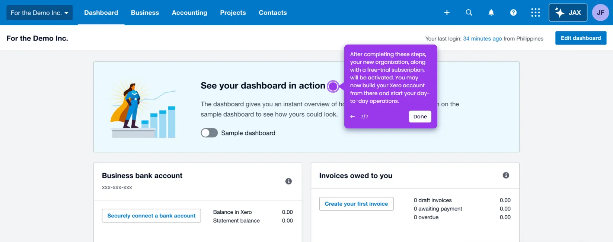The width and height of the screenshot is (613, 242).
Task: Open the Projects menu
Action: click(x=233, y=13)
